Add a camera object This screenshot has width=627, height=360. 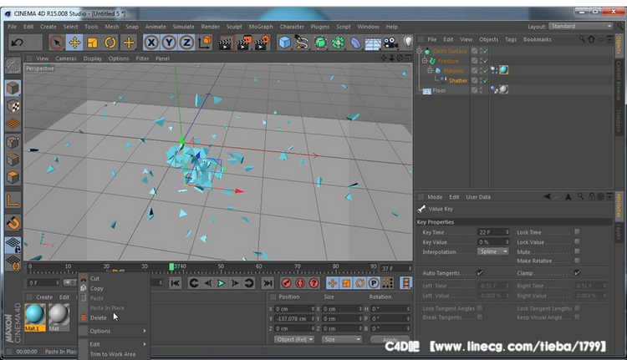(x=390, y=43)
